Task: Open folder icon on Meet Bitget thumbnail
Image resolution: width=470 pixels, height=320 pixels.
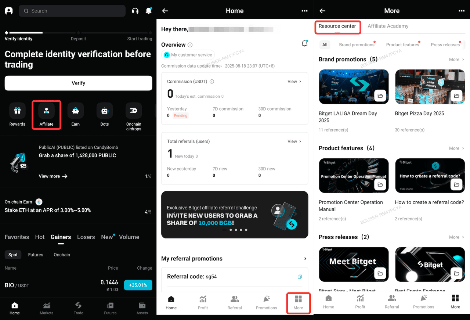Action: click(380, 274)
